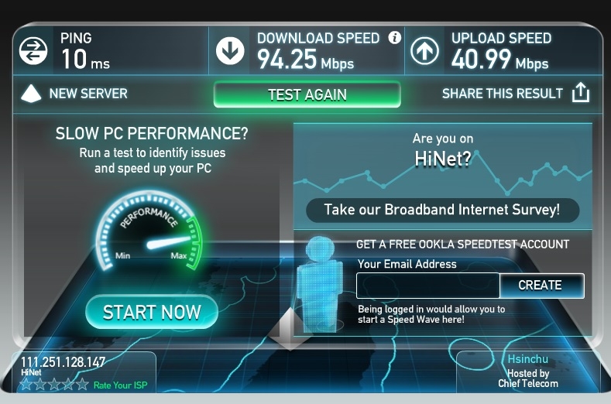Open the download speed info icon
This screenshot has width=611, height=404.
pyautogui.click(x=394, y=37)
